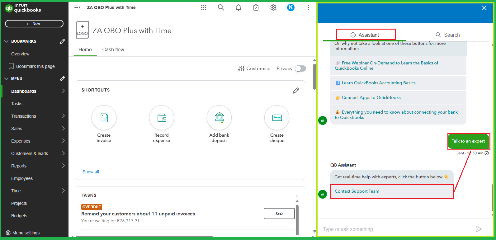Viewport: 496px width, 240px height.
Task: Click the Add bank deposit shortcut icon
Action: point(219,118)
